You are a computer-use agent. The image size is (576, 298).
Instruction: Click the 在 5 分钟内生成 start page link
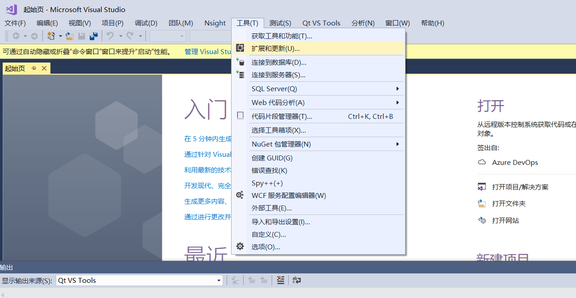(x=207, y=139)
